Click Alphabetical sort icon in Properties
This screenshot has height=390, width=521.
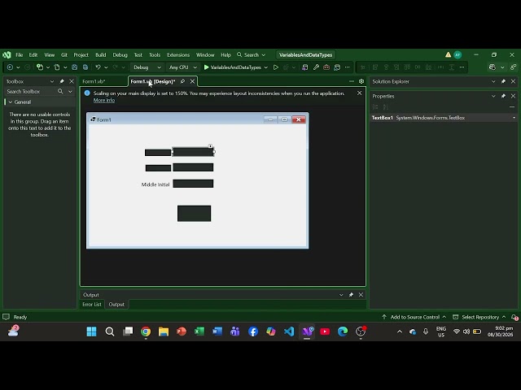[x=386, y=106]
